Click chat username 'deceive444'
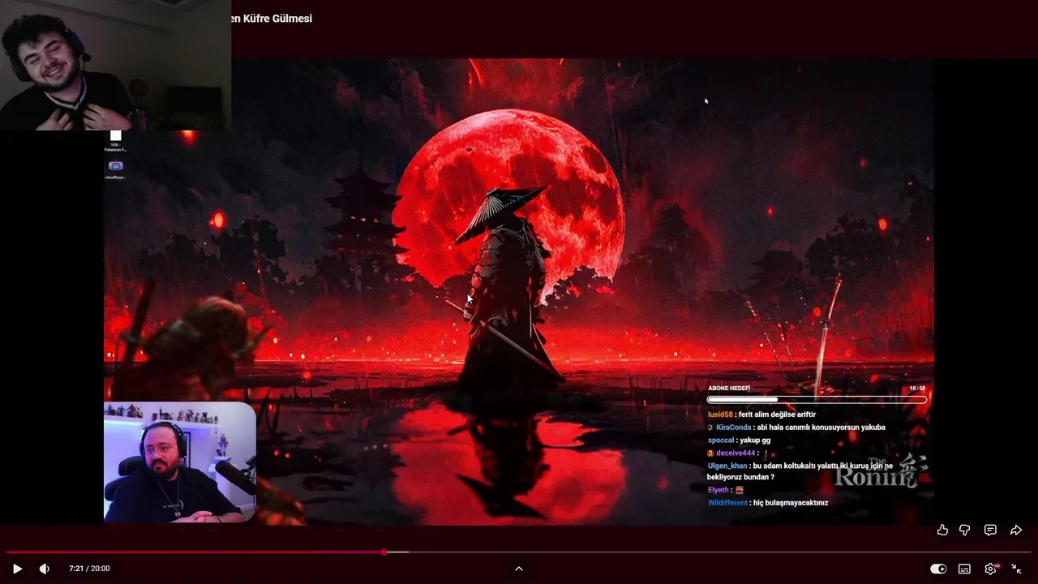The height and width of the screenshot is (584, 1038). tap(736, 453)
